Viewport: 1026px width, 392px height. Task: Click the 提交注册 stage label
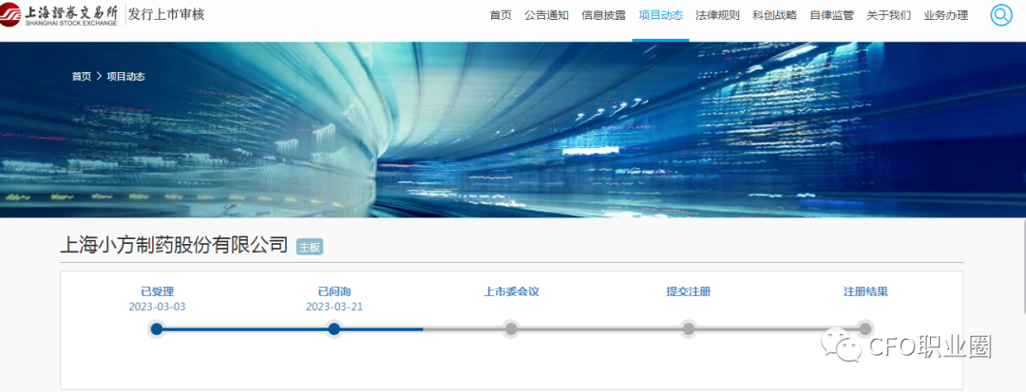(x=689, y=291)
